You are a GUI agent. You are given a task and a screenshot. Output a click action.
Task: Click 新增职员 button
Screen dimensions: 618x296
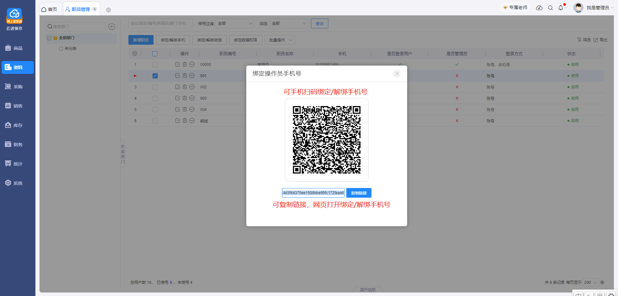141,40
